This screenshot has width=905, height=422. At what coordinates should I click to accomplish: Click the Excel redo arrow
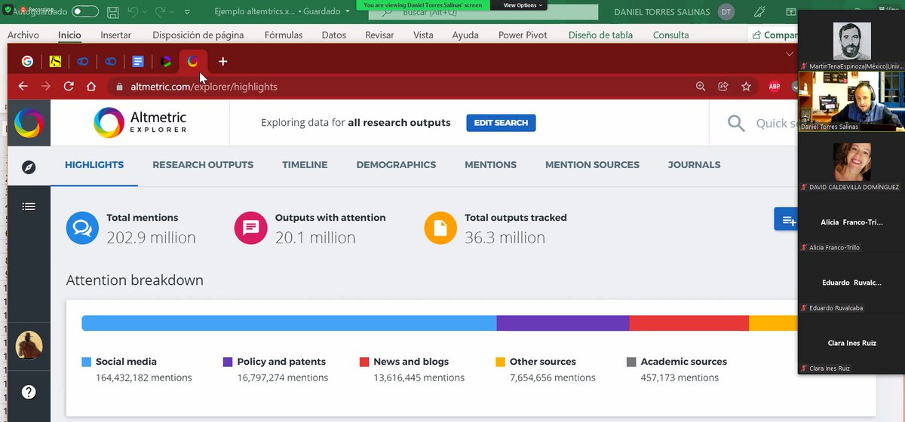[x=160, y=12]
